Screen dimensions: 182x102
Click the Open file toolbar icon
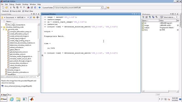[7, 8]
